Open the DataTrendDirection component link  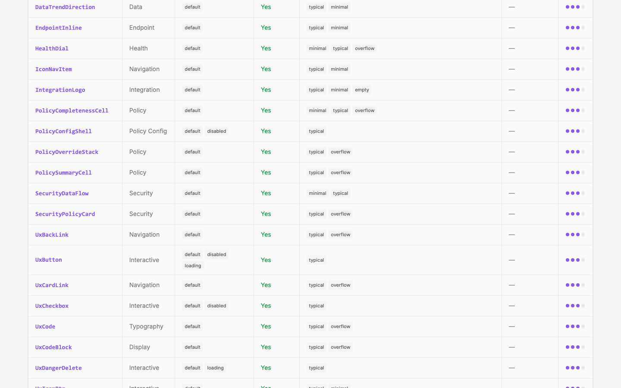point(65,7)
